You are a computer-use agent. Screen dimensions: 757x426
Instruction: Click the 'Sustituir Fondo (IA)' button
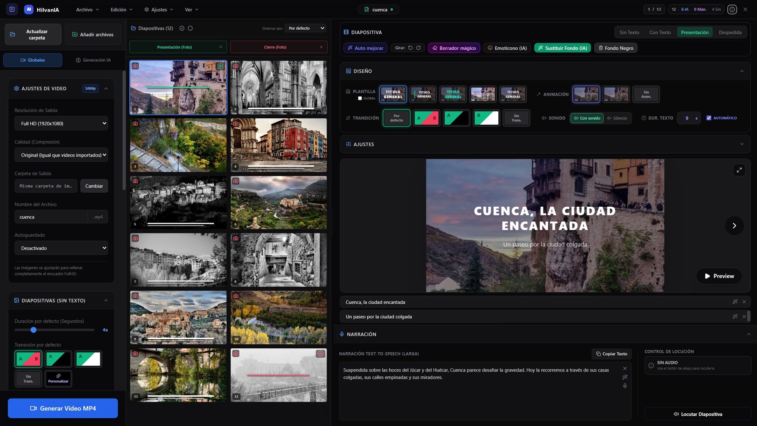click(x=562, y=48)
